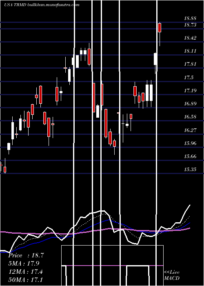Click the 18.73 price axis label

[190, 25]
